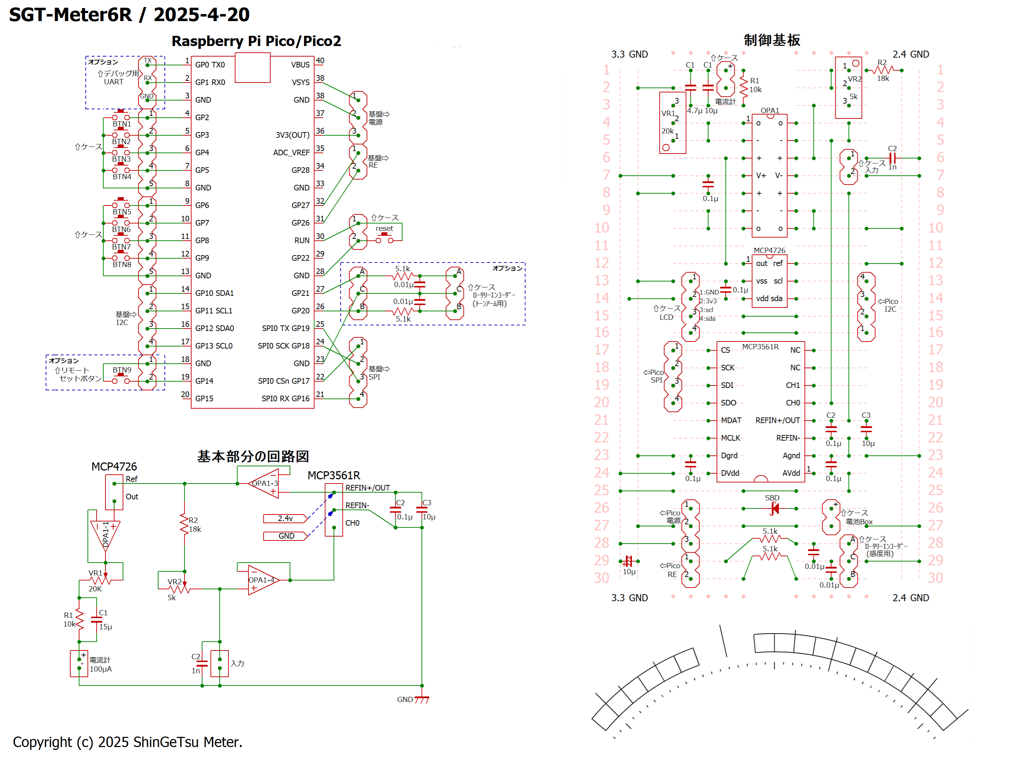Click the OPA1 chip on control board

(769, 176)
